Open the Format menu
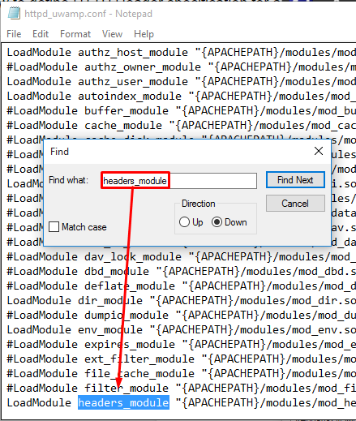 coord(75,34)
